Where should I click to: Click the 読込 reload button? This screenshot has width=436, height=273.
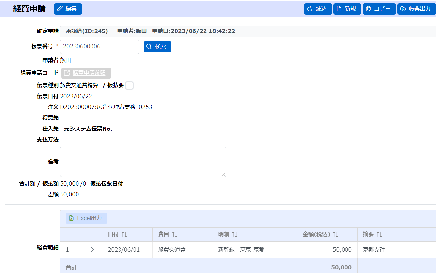point(318,9)
